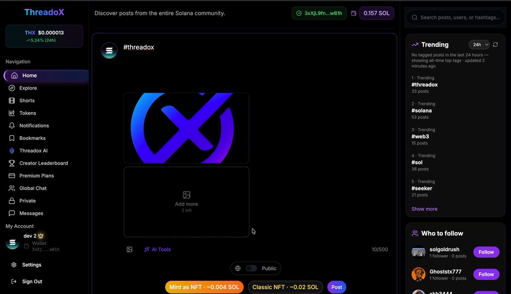Click the globe icon beside Public toggle
The height and width of the screenshot is (294, 511).
(x=238, y=268)
